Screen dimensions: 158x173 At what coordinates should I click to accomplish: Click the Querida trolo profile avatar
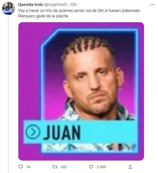tap(8, 8)
